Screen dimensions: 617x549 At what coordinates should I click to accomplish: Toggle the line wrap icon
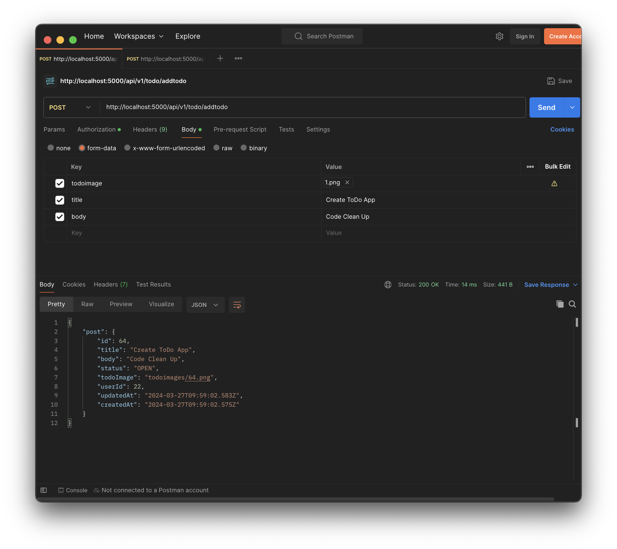click(x=237, y=305)
